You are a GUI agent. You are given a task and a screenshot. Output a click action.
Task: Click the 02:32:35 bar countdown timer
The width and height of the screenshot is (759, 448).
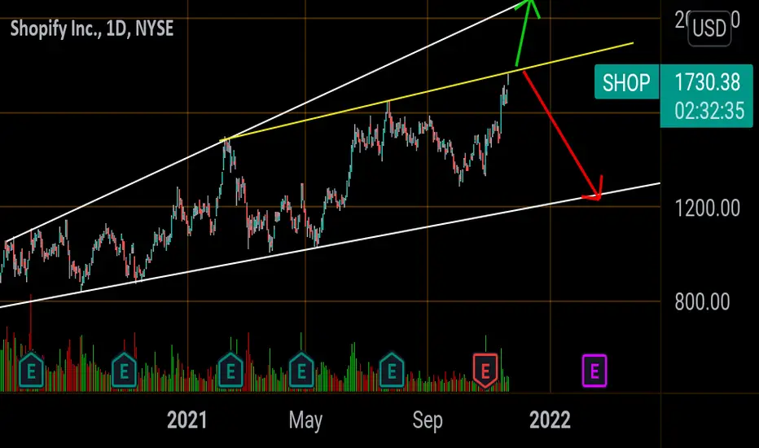point(709,111)
